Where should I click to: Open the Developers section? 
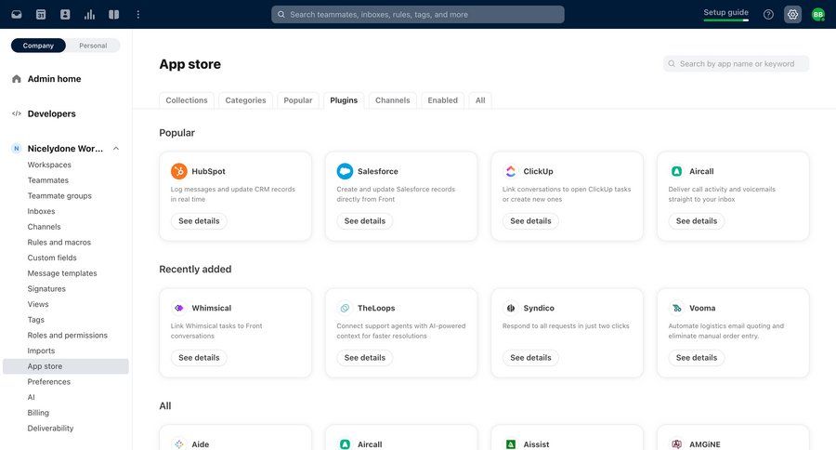pyautogui.click(x=52, y=113)
